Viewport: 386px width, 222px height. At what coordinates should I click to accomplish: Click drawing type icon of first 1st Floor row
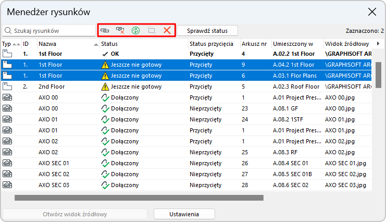7,54
